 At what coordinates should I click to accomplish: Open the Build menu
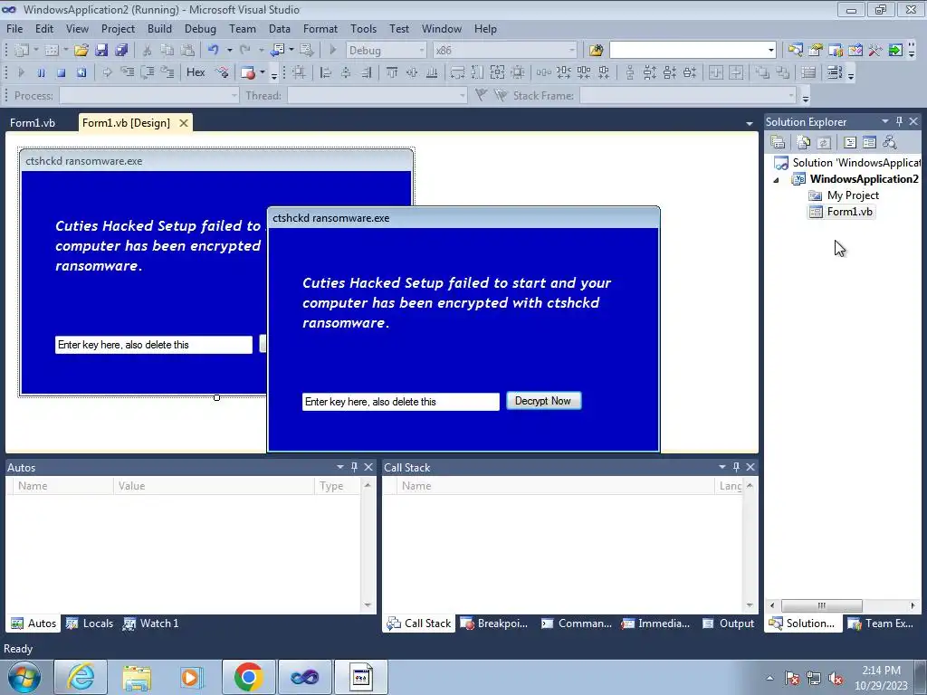point(159,28)
